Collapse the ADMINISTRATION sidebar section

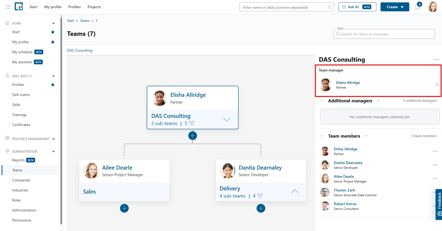pos(53,151)
